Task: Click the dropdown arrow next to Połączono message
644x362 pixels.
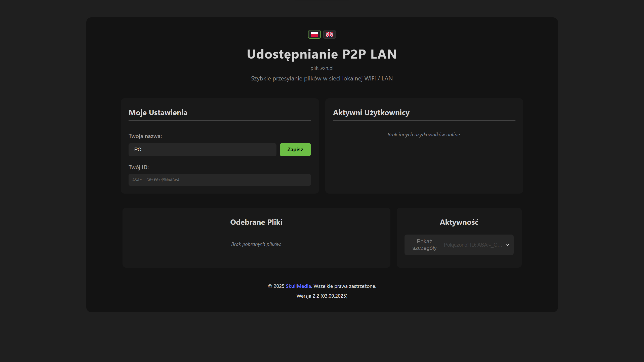Action: pos(507,245)
